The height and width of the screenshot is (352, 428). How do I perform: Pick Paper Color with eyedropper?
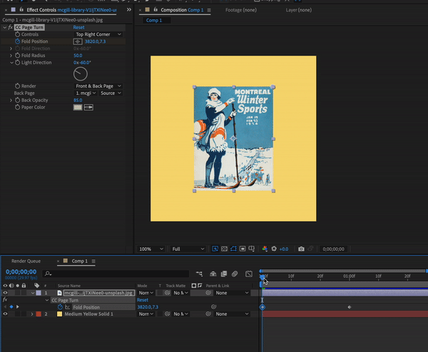[88, 108]
